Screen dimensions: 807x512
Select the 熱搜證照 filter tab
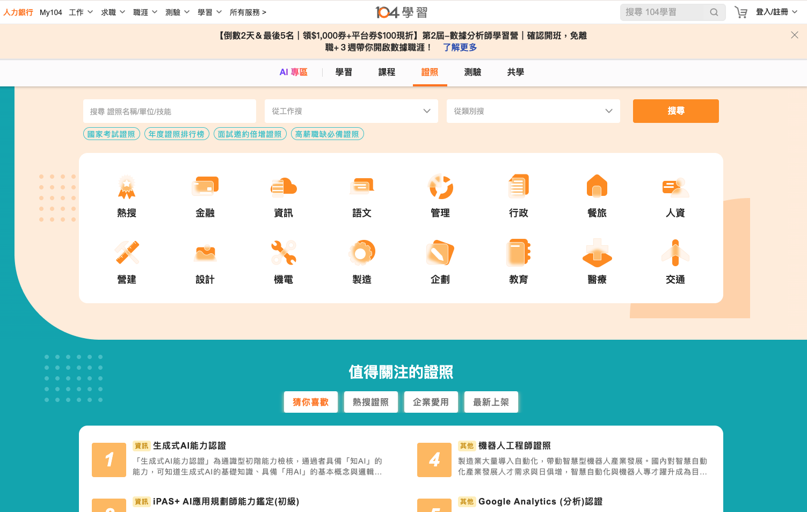371,402
